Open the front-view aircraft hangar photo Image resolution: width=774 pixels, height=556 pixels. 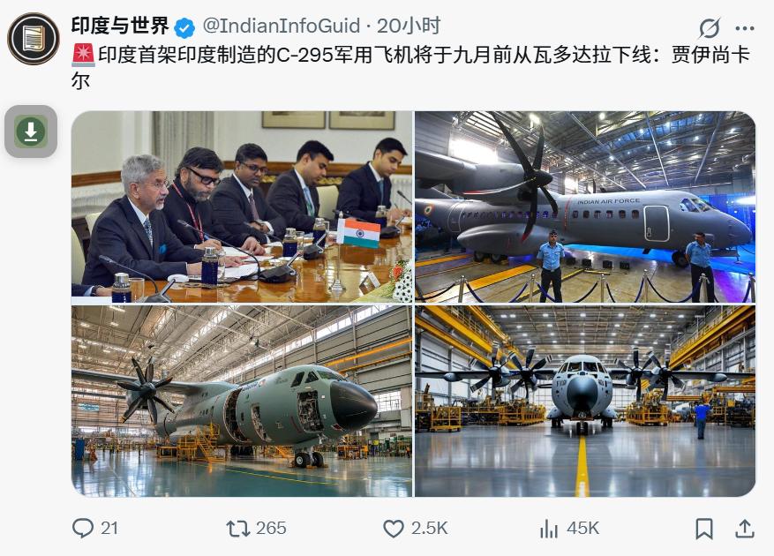[585, 401]
